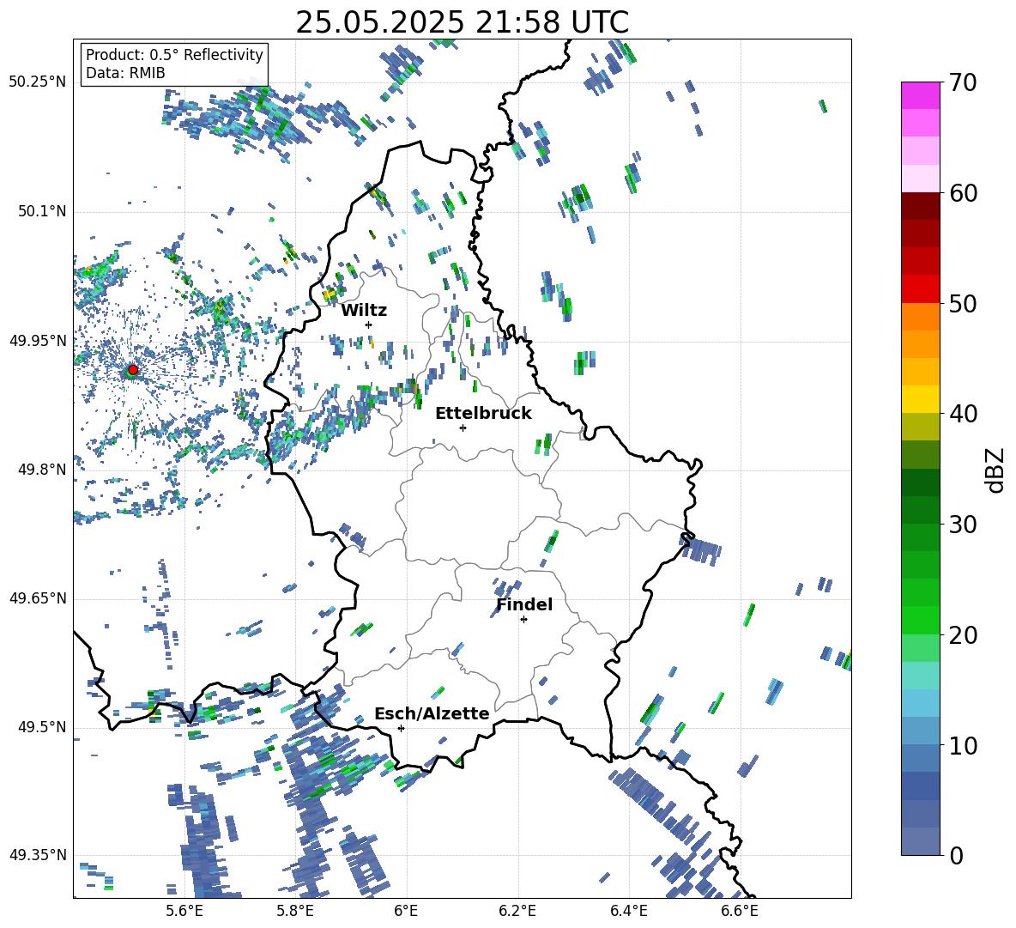Click the Findel cross marker
This screenshot has width=1016, height=928.
pyautogui.click(x=523, y=620)
